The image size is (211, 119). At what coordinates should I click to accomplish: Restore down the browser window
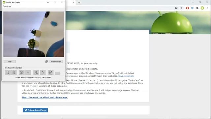[200, 2]
